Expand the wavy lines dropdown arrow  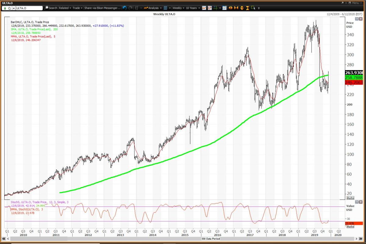170,8
